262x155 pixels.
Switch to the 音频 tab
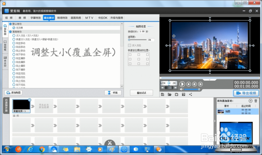(x=22, y=18)
